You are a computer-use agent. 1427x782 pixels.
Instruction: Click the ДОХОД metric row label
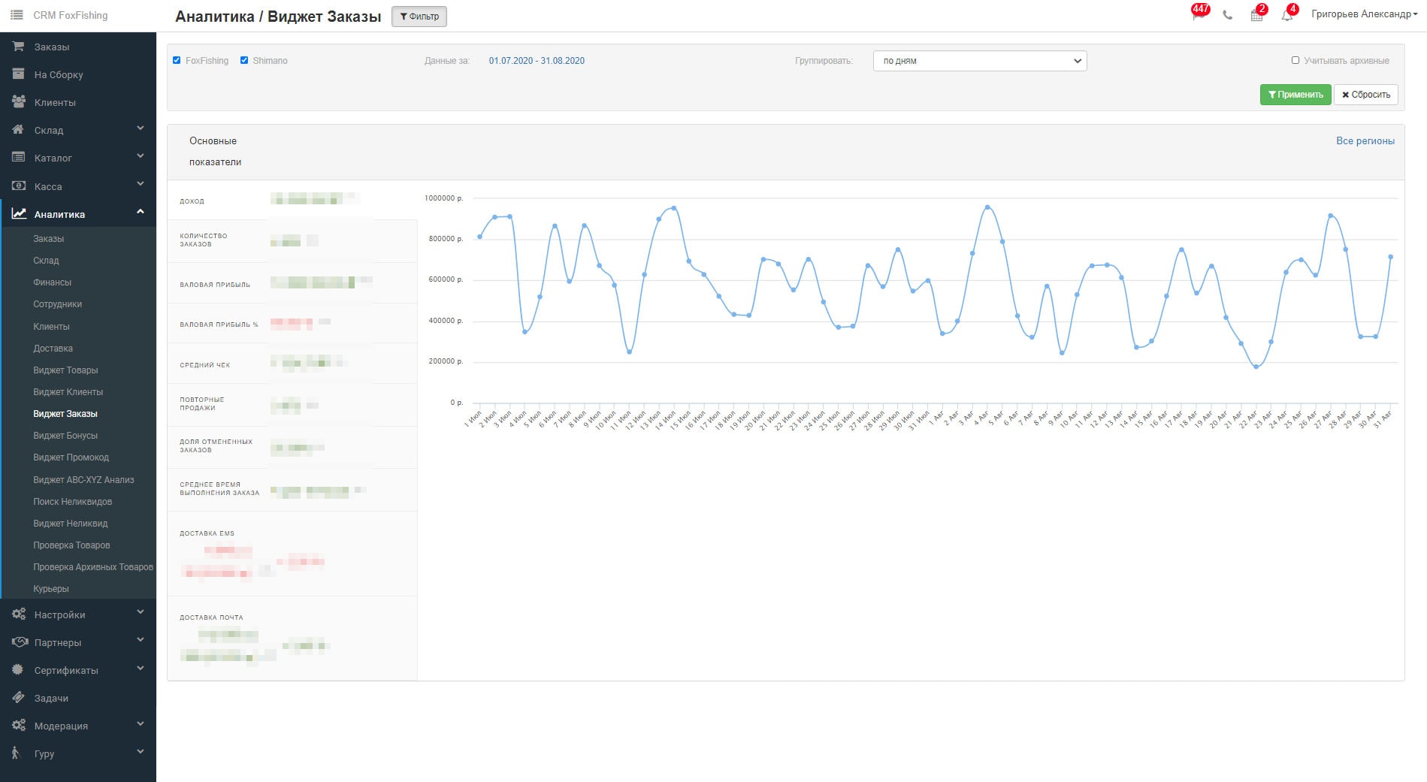point(192,201)
